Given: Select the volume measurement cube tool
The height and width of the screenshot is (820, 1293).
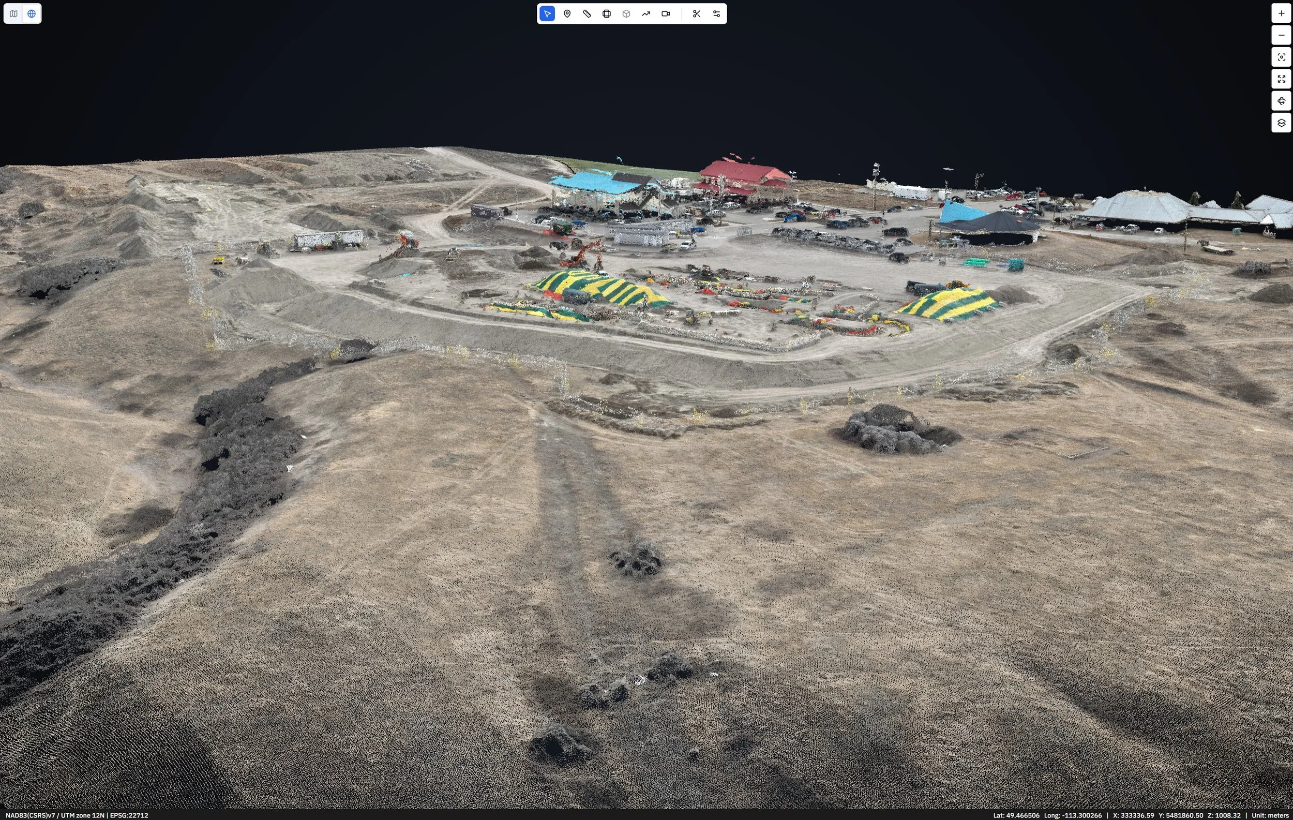Looking at the screenshot, I should 626,13.
